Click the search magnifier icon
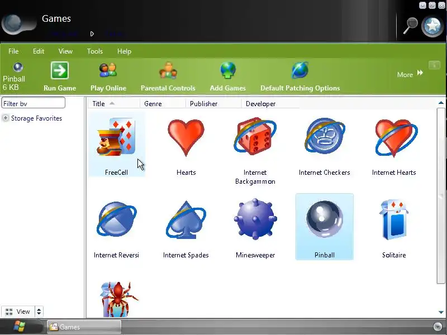 (410, 26)
